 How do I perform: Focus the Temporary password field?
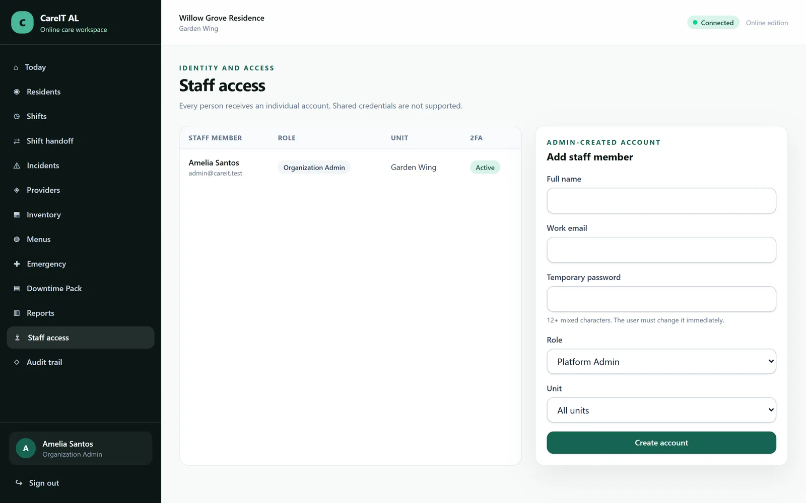(661, 299)
